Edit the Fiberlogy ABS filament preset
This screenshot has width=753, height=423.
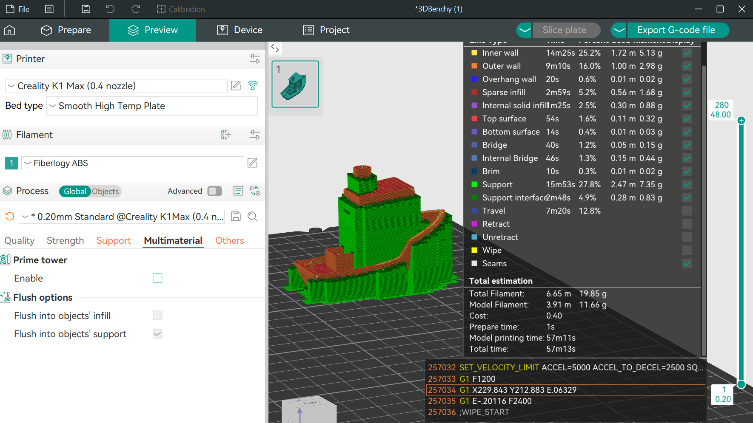[x=252, y=163]
